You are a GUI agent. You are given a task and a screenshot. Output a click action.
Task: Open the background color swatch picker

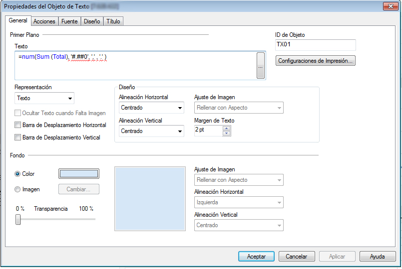tap(79, 174)
